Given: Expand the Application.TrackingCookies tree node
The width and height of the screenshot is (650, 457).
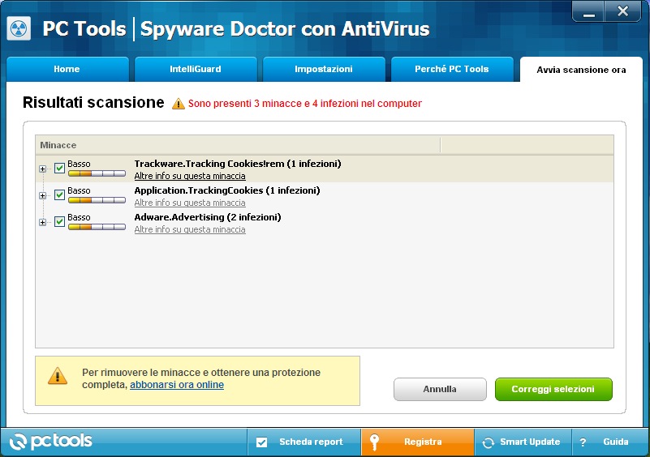Looking at the screenshot, I should click(42, 195).
